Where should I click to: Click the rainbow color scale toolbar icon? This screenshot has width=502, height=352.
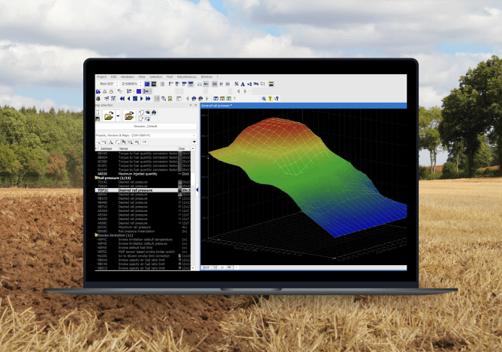click(272, 84)
